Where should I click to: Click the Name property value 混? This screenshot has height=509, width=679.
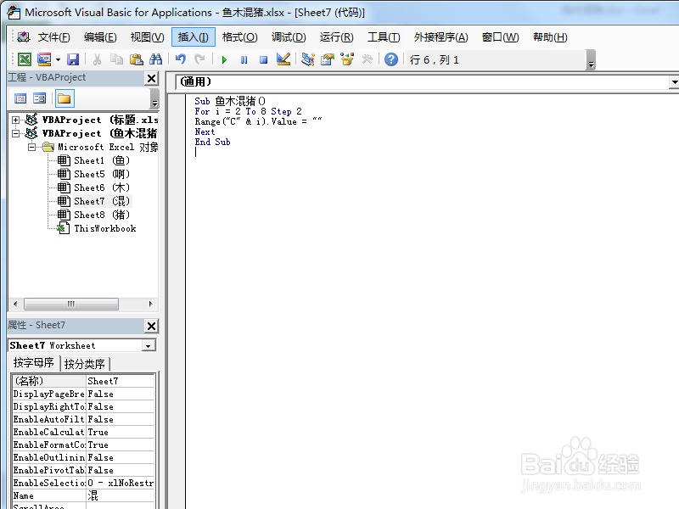tap(121, 495)
